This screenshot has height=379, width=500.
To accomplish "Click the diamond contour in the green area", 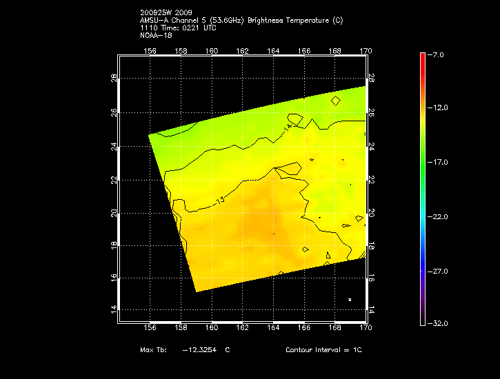I will click(335, 101).
